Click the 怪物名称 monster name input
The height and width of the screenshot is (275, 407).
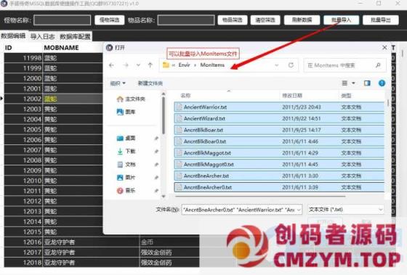click(63, 20)
